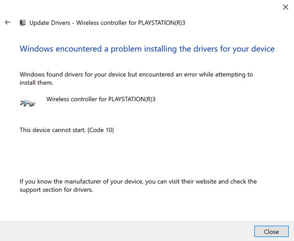Click the "(Code 10)" error code text
The height and width of the screenshot is (241, 294).
point(101,130)
